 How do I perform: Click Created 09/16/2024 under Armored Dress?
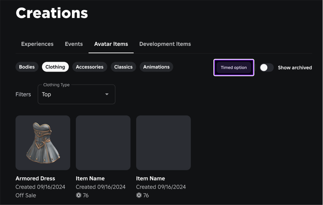(40, 187)
